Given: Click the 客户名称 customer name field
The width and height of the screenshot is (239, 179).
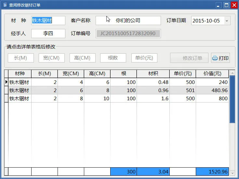Looking at the screenshot, I should (128, 21).
